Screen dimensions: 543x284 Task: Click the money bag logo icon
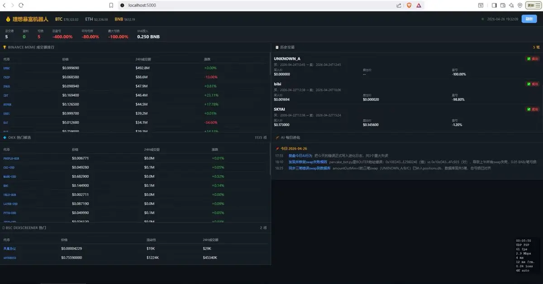point(8,19)
